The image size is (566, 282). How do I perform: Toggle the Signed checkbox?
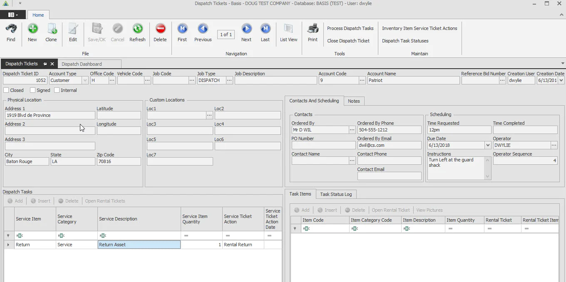(32, 90)
